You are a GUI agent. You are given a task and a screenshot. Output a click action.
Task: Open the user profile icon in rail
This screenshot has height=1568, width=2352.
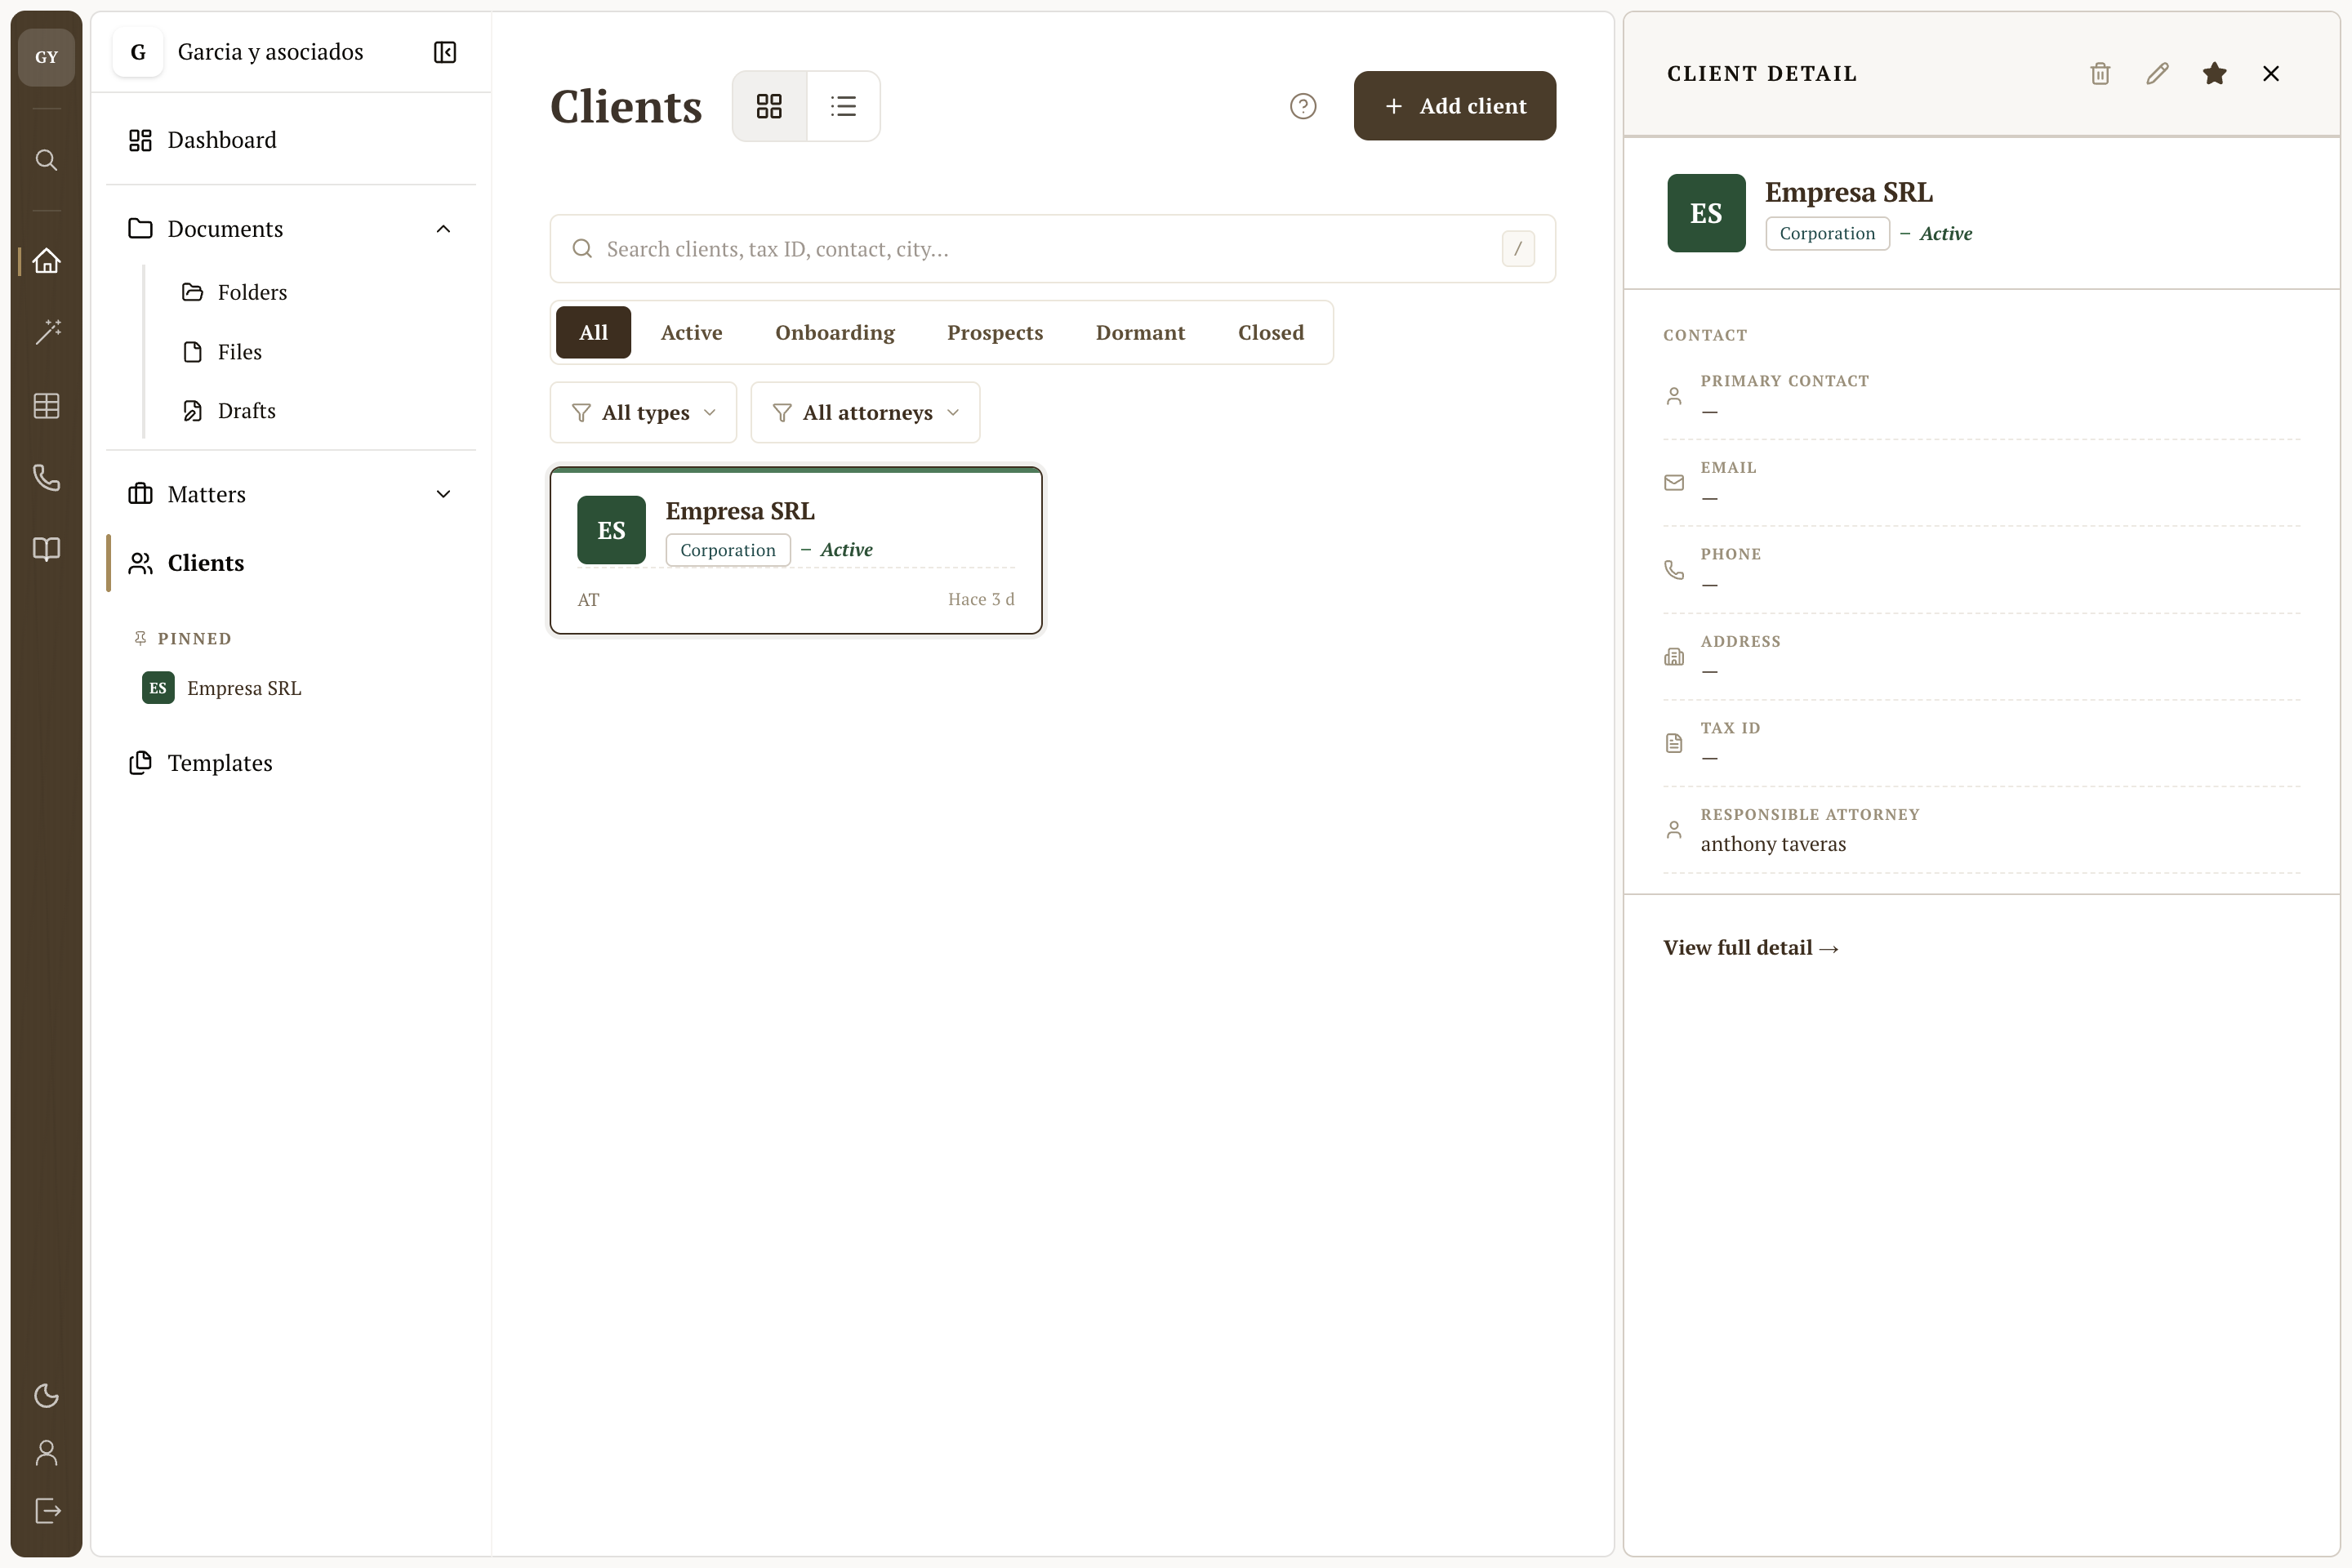[x=46, y=1453]
